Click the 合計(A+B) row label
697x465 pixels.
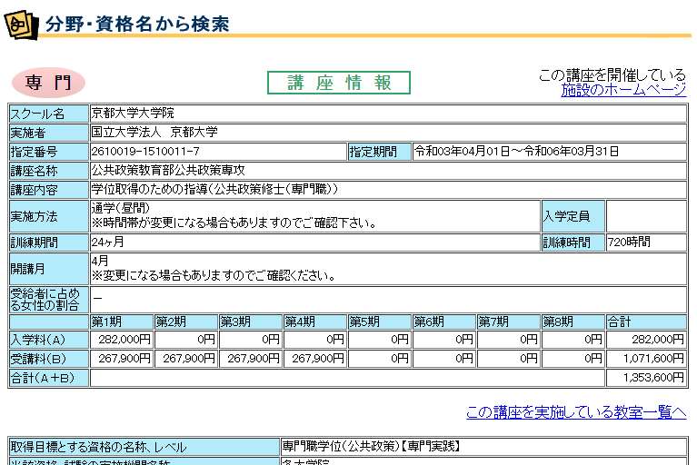click(x=49, y=378)
